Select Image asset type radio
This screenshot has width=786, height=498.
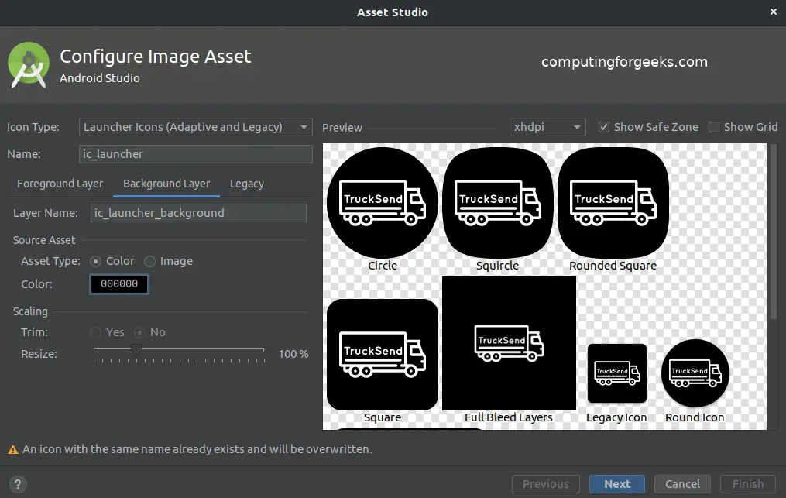tap(149, 261)
